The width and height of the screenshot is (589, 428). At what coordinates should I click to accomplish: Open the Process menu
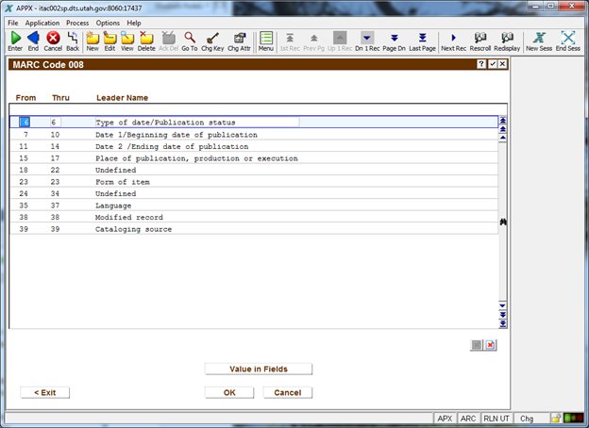[x=77, y=23]
